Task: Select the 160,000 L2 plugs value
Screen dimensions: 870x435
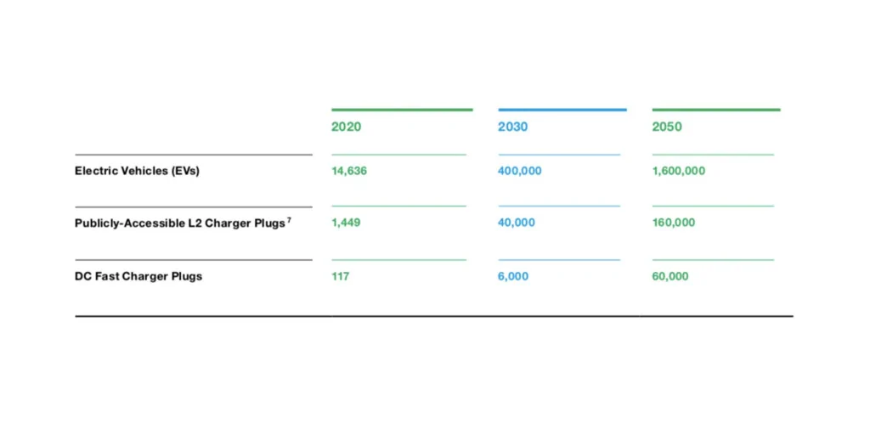Action: (674, 223)
